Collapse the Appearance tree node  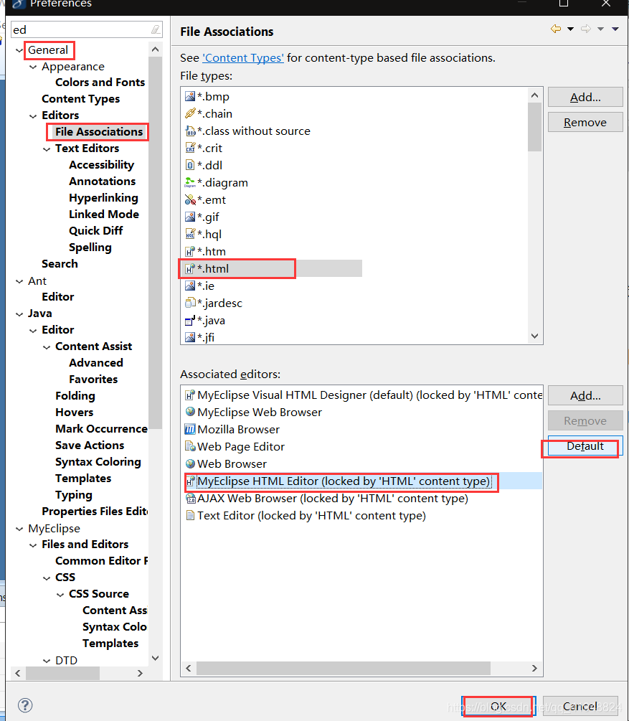(33, 67)
